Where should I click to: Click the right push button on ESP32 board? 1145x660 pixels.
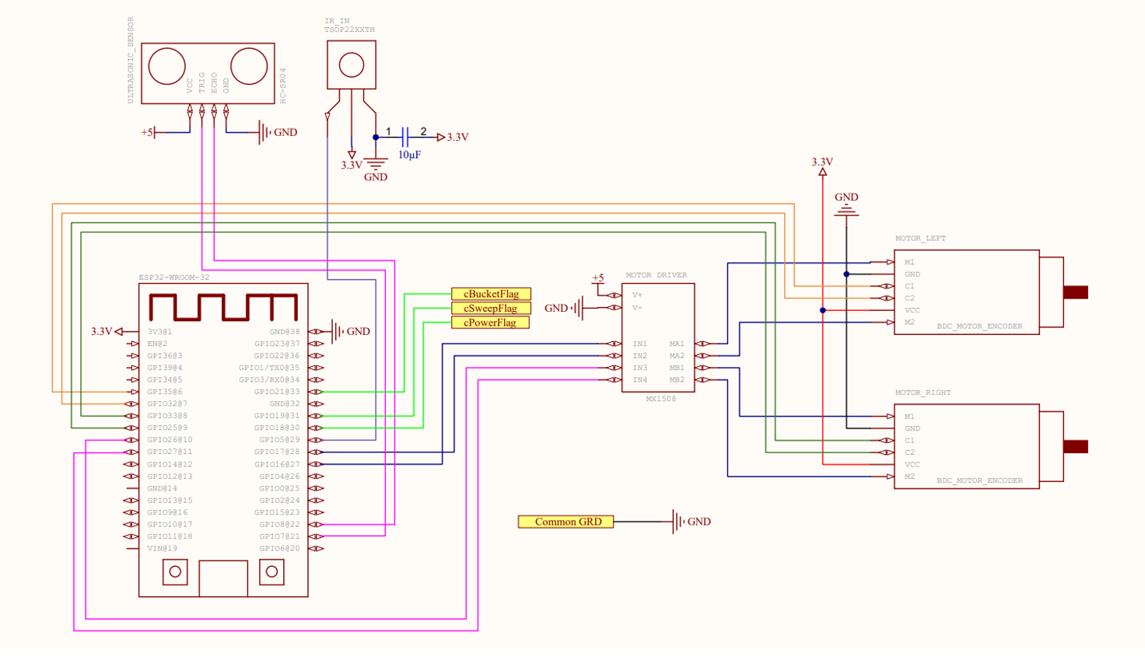click(x=271, y=572)
